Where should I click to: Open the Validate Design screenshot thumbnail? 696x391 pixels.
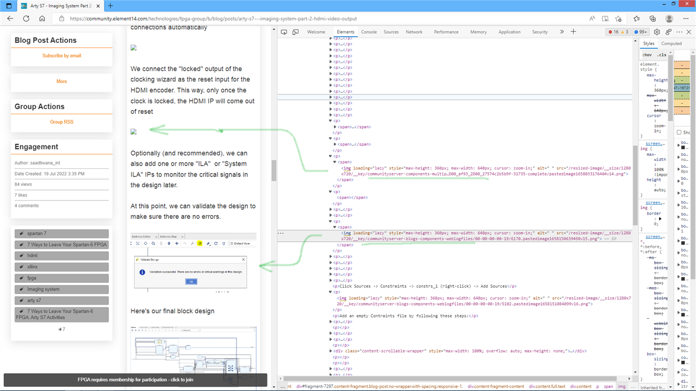pyautogui.click(x=192, y=264)
